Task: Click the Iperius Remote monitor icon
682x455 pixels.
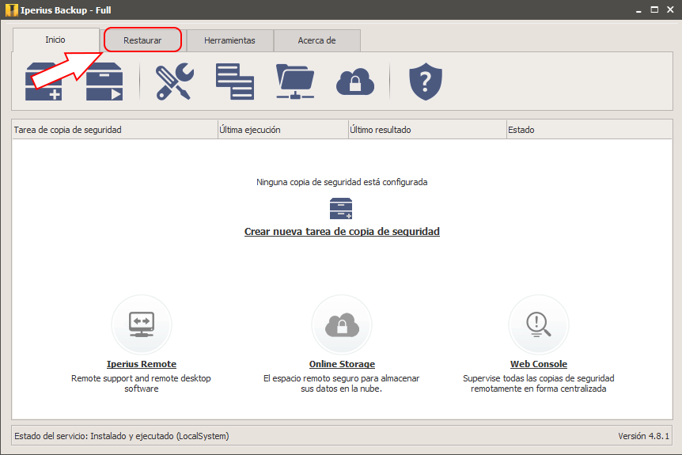Action: [x=142, y=324]
